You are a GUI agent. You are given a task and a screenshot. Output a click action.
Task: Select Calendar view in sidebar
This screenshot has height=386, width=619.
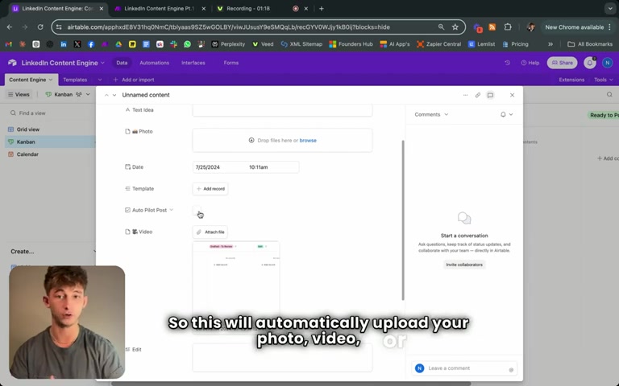pos(27,154)
